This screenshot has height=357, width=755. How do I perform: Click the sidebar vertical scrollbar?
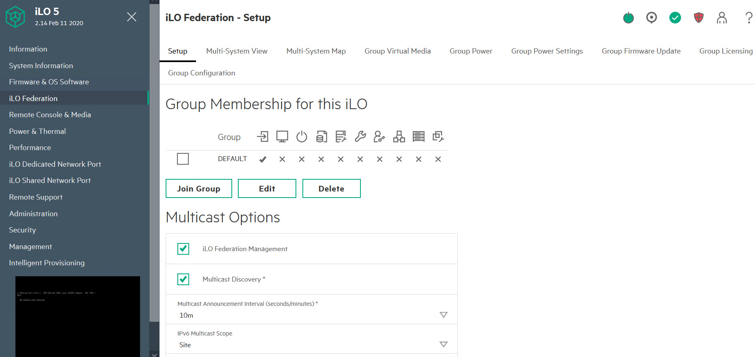(x=154, y=162)
